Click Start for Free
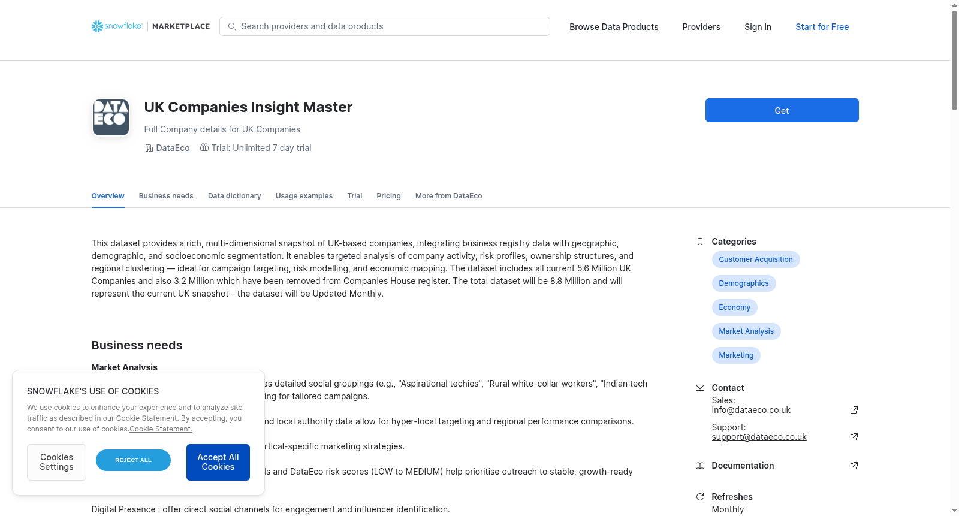 click(x=822, y=27)
